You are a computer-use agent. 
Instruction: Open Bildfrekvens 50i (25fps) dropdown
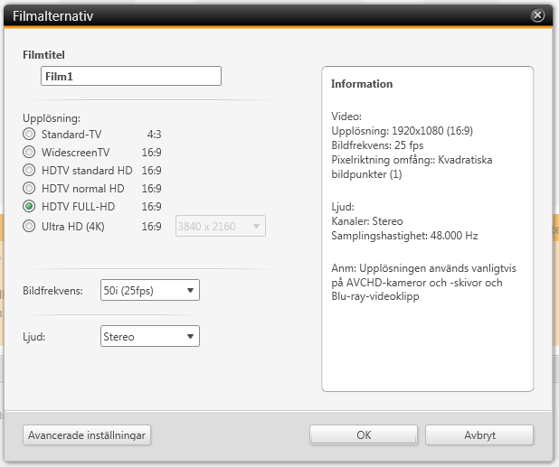click(150, 290)
